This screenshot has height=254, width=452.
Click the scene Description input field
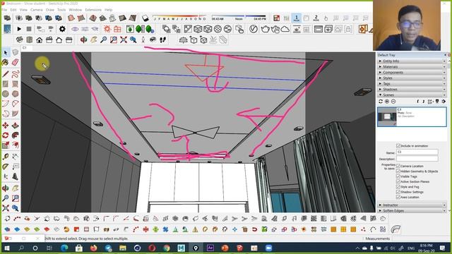coord(417,159)
